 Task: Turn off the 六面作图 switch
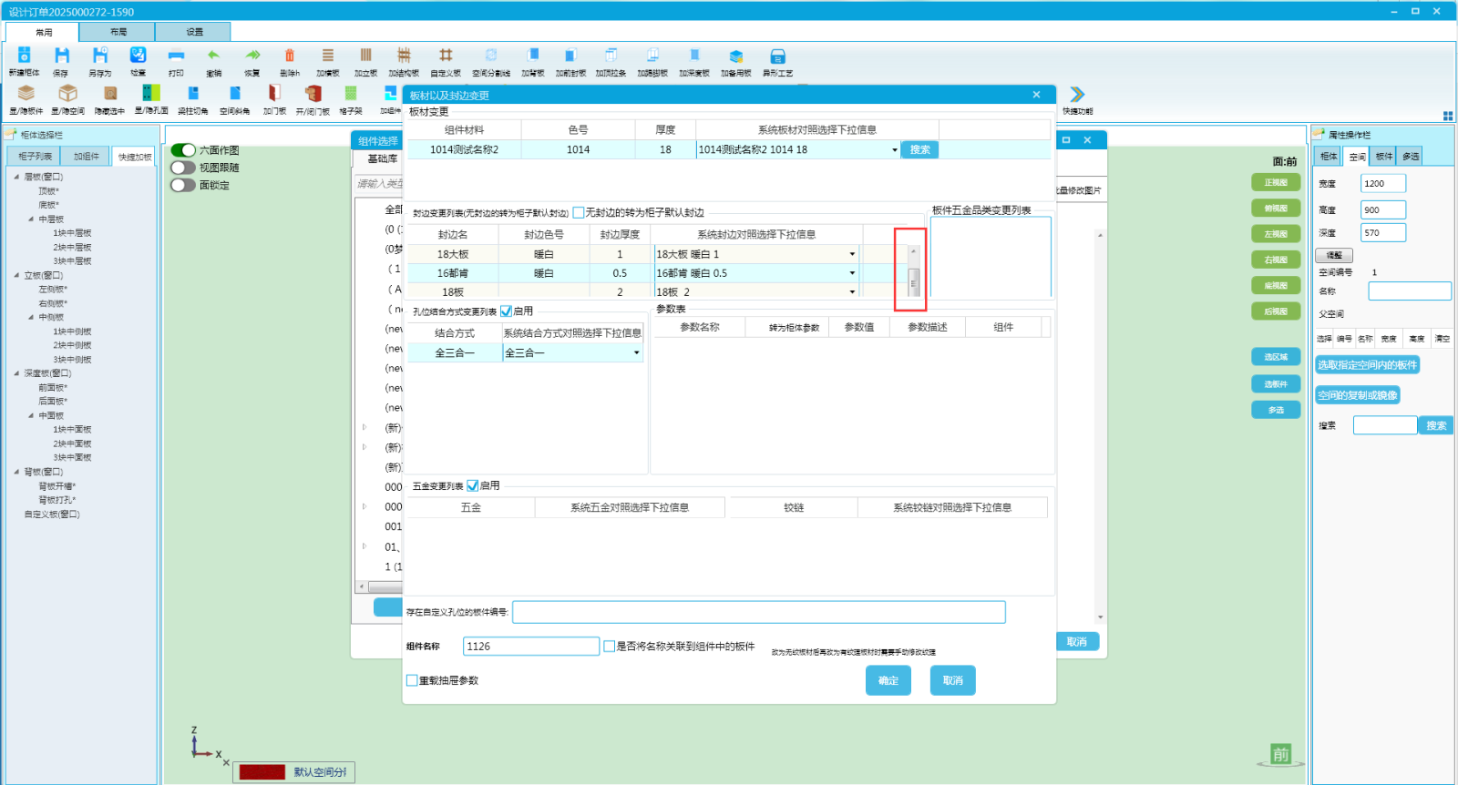[x=183, y=150]
